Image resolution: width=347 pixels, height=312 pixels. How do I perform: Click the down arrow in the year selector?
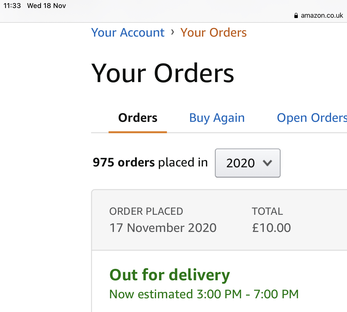[267, 163]
